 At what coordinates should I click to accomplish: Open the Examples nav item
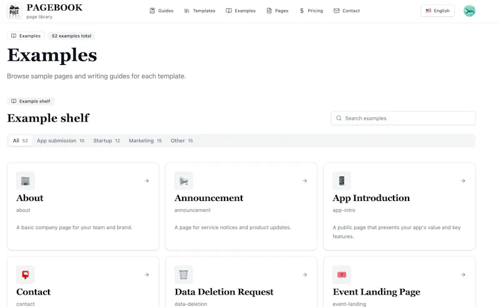[x=241, y=11]
